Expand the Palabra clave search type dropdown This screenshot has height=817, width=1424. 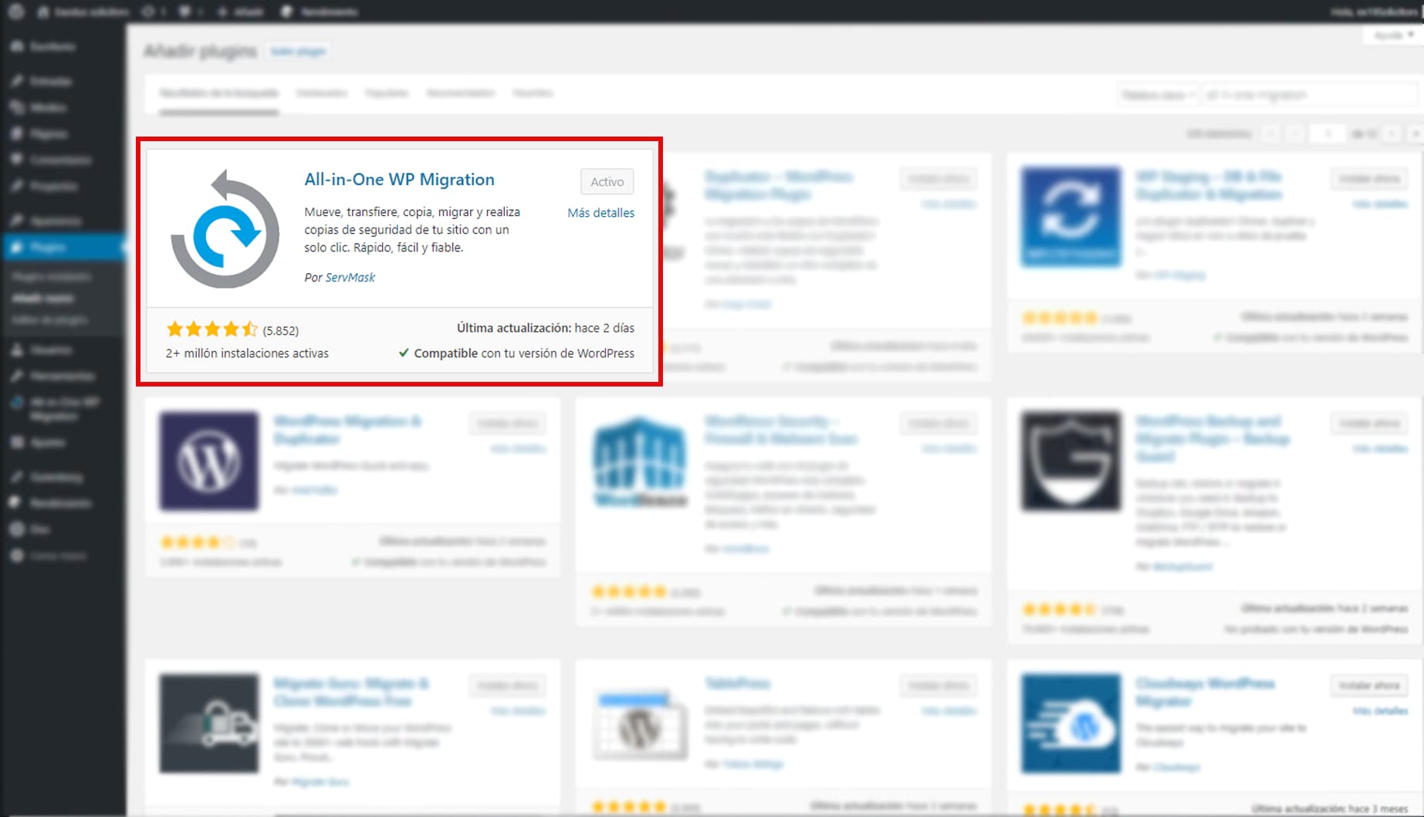pos(1158,95)
